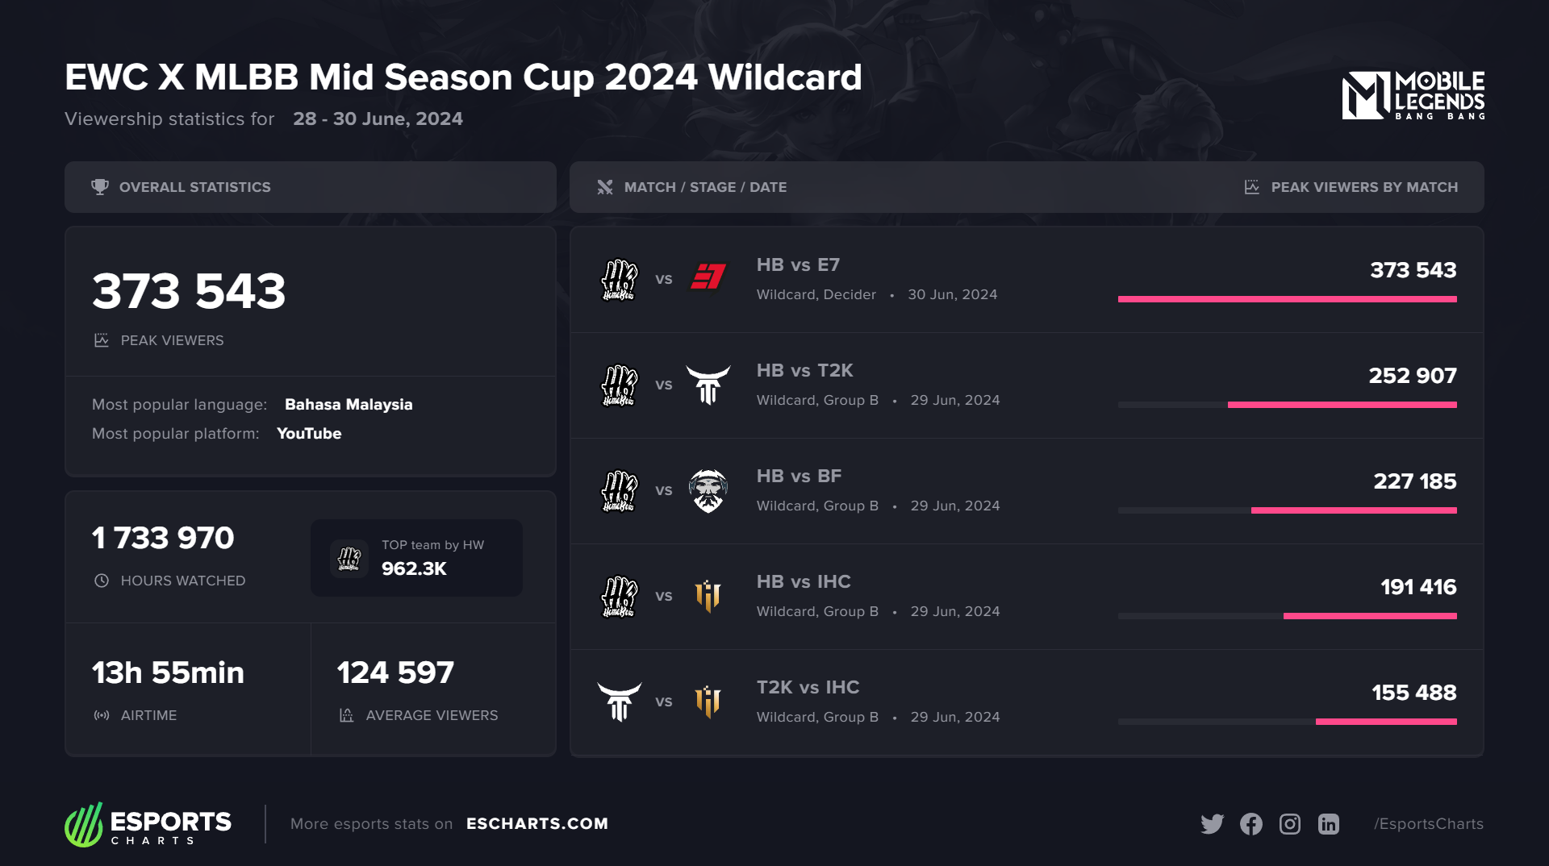The image size is (1549, 866).
Task: Click the crossed swords match icon
Action: pos(605,187)
